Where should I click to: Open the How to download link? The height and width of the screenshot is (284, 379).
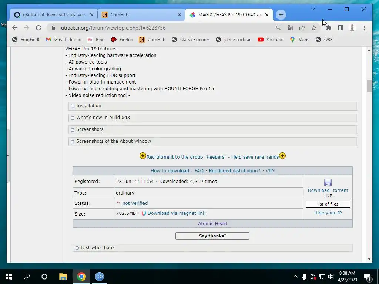[170, 171]
